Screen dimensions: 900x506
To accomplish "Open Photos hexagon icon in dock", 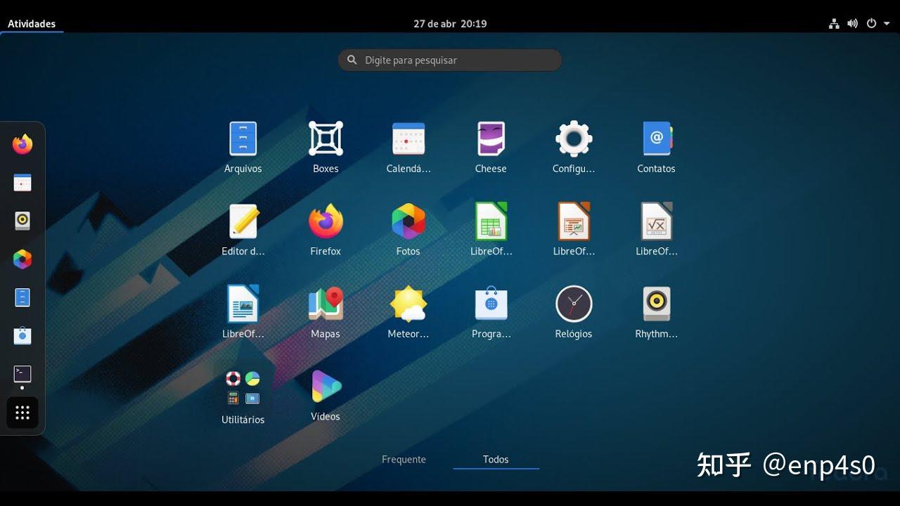I will [22, 259].
